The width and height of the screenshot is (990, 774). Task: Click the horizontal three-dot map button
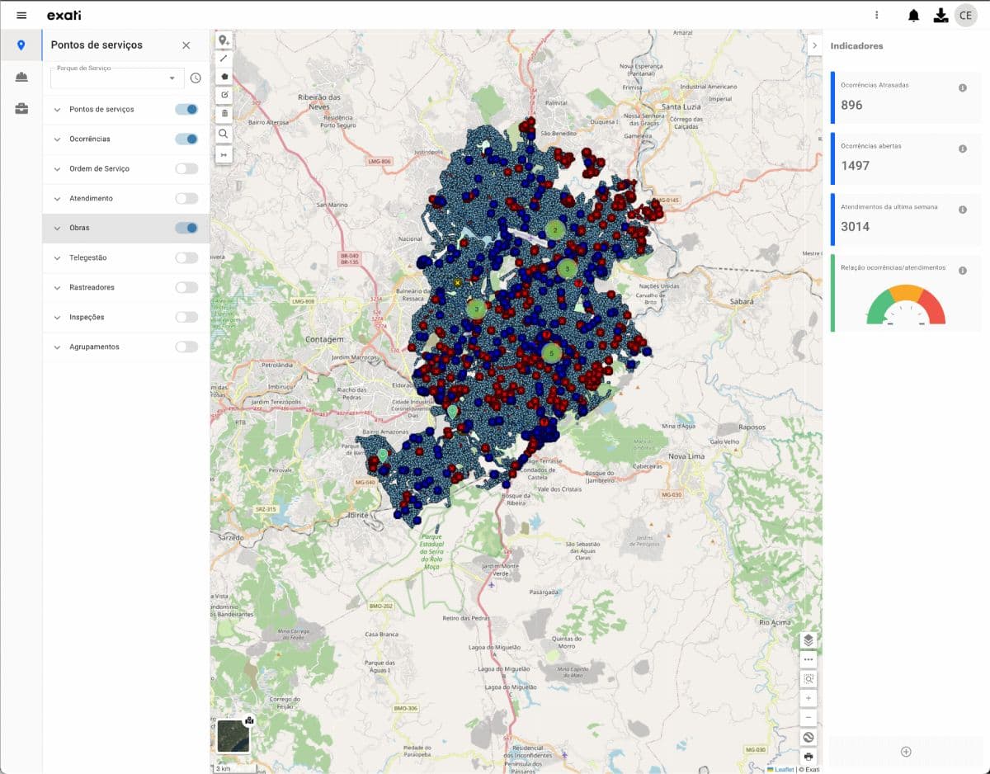(808, 659)
